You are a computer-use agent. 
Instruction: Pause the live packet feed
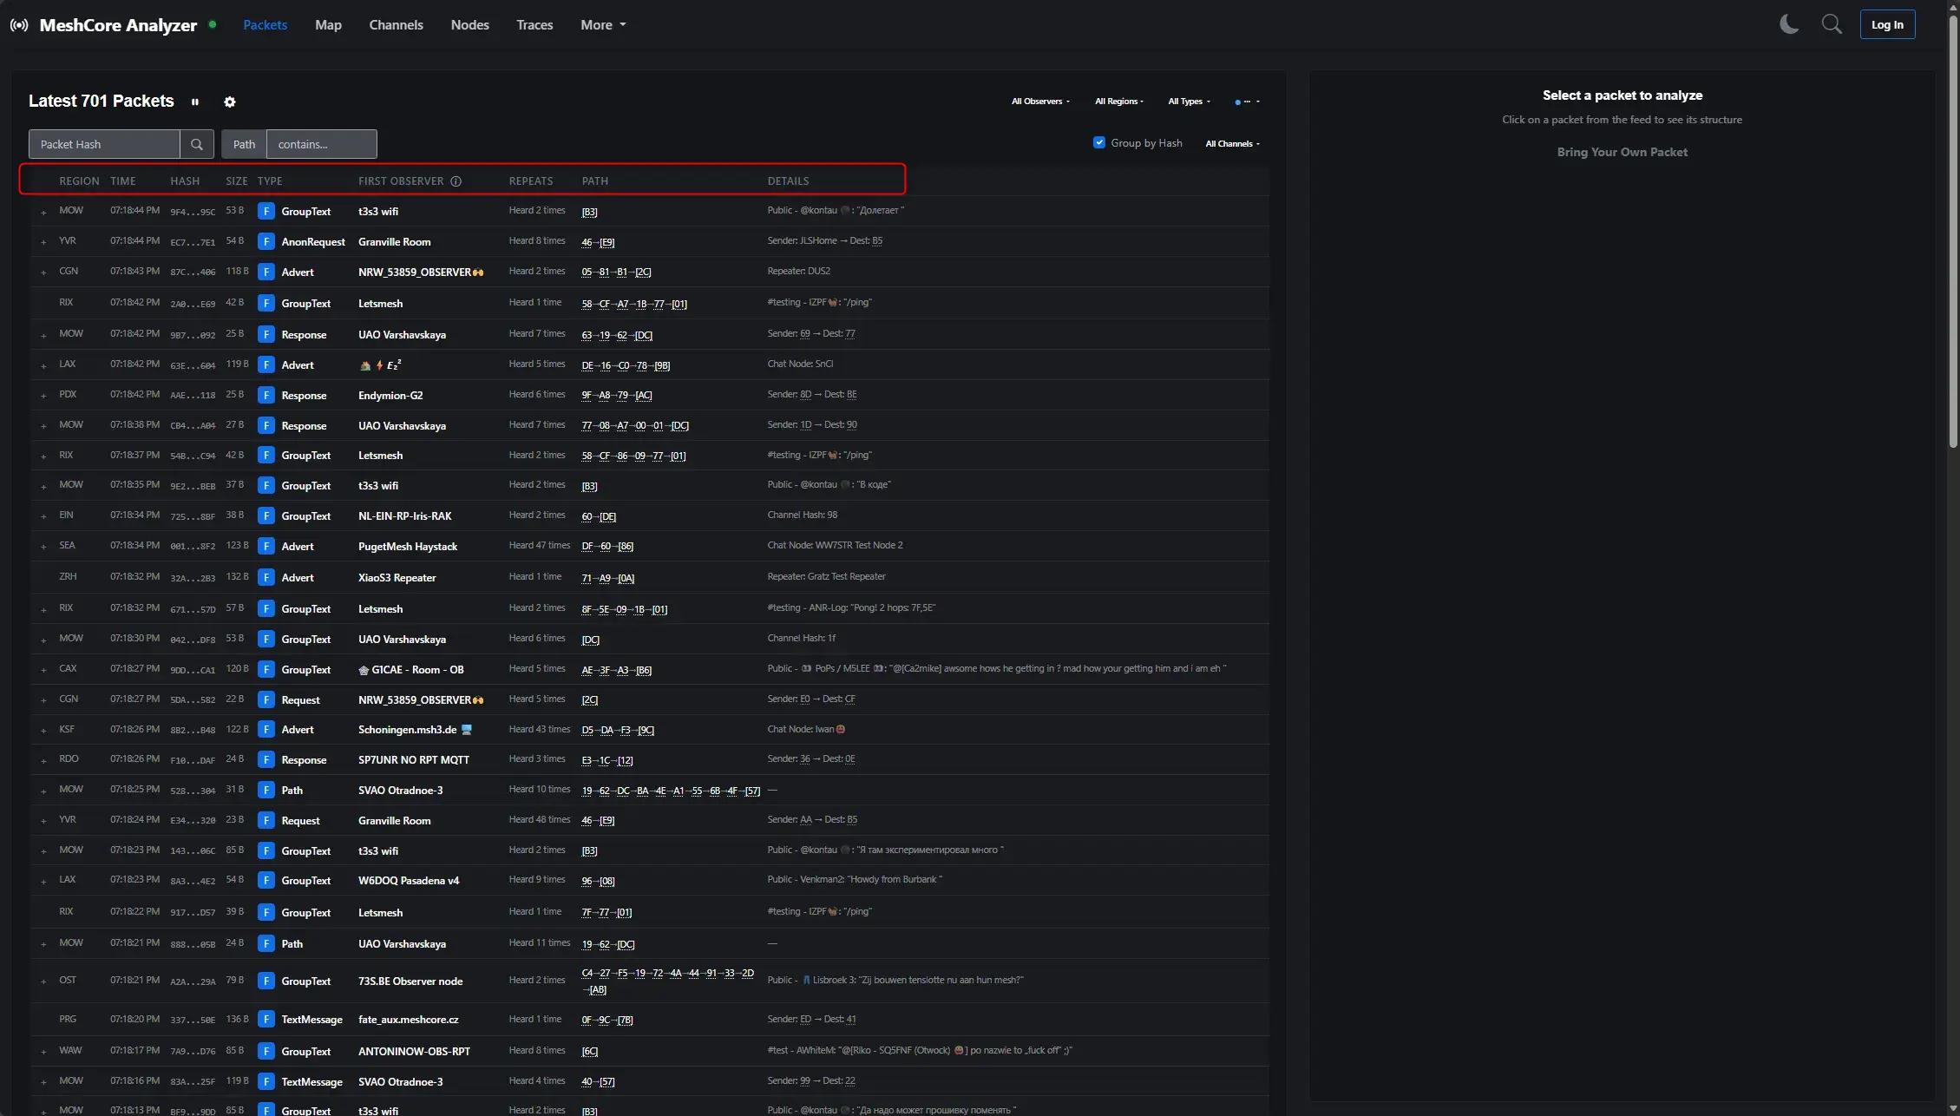[x=195, y=102]
